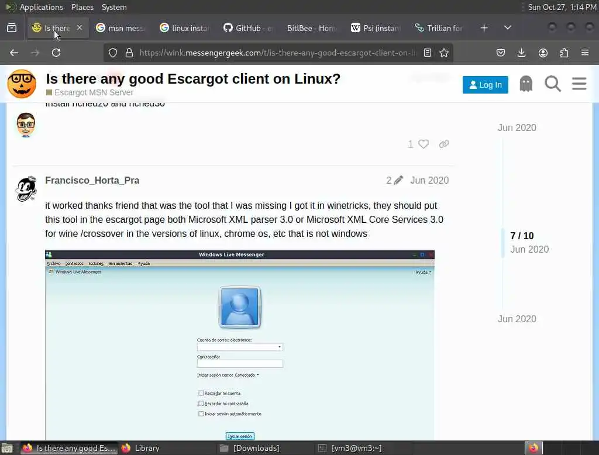Click Firefox workspace icon in taskbar
The height and width of the screenshot is (455, 599).
[x=533, y=448]
